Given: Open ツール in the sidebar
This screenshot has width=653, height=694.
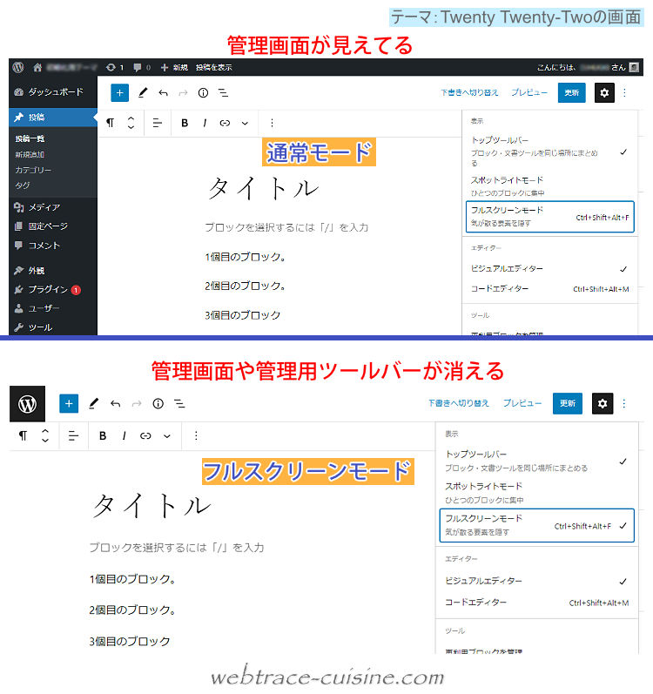Looking at the screenshot, I should click(x=53, y=327).
